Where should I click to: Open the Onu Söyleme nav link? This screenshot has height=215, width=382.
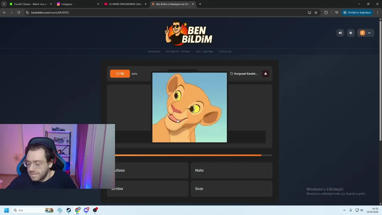(204, 51)
